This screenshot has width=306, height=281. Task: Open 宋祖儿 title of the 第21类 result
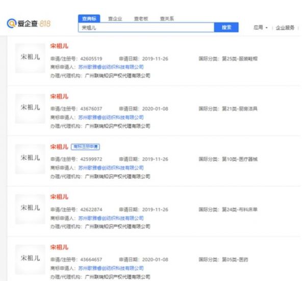tap(59, 96)
